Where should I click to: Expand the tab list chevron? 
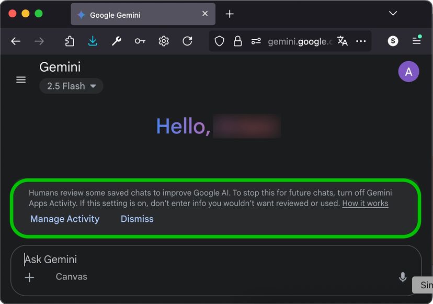[393, 14]
